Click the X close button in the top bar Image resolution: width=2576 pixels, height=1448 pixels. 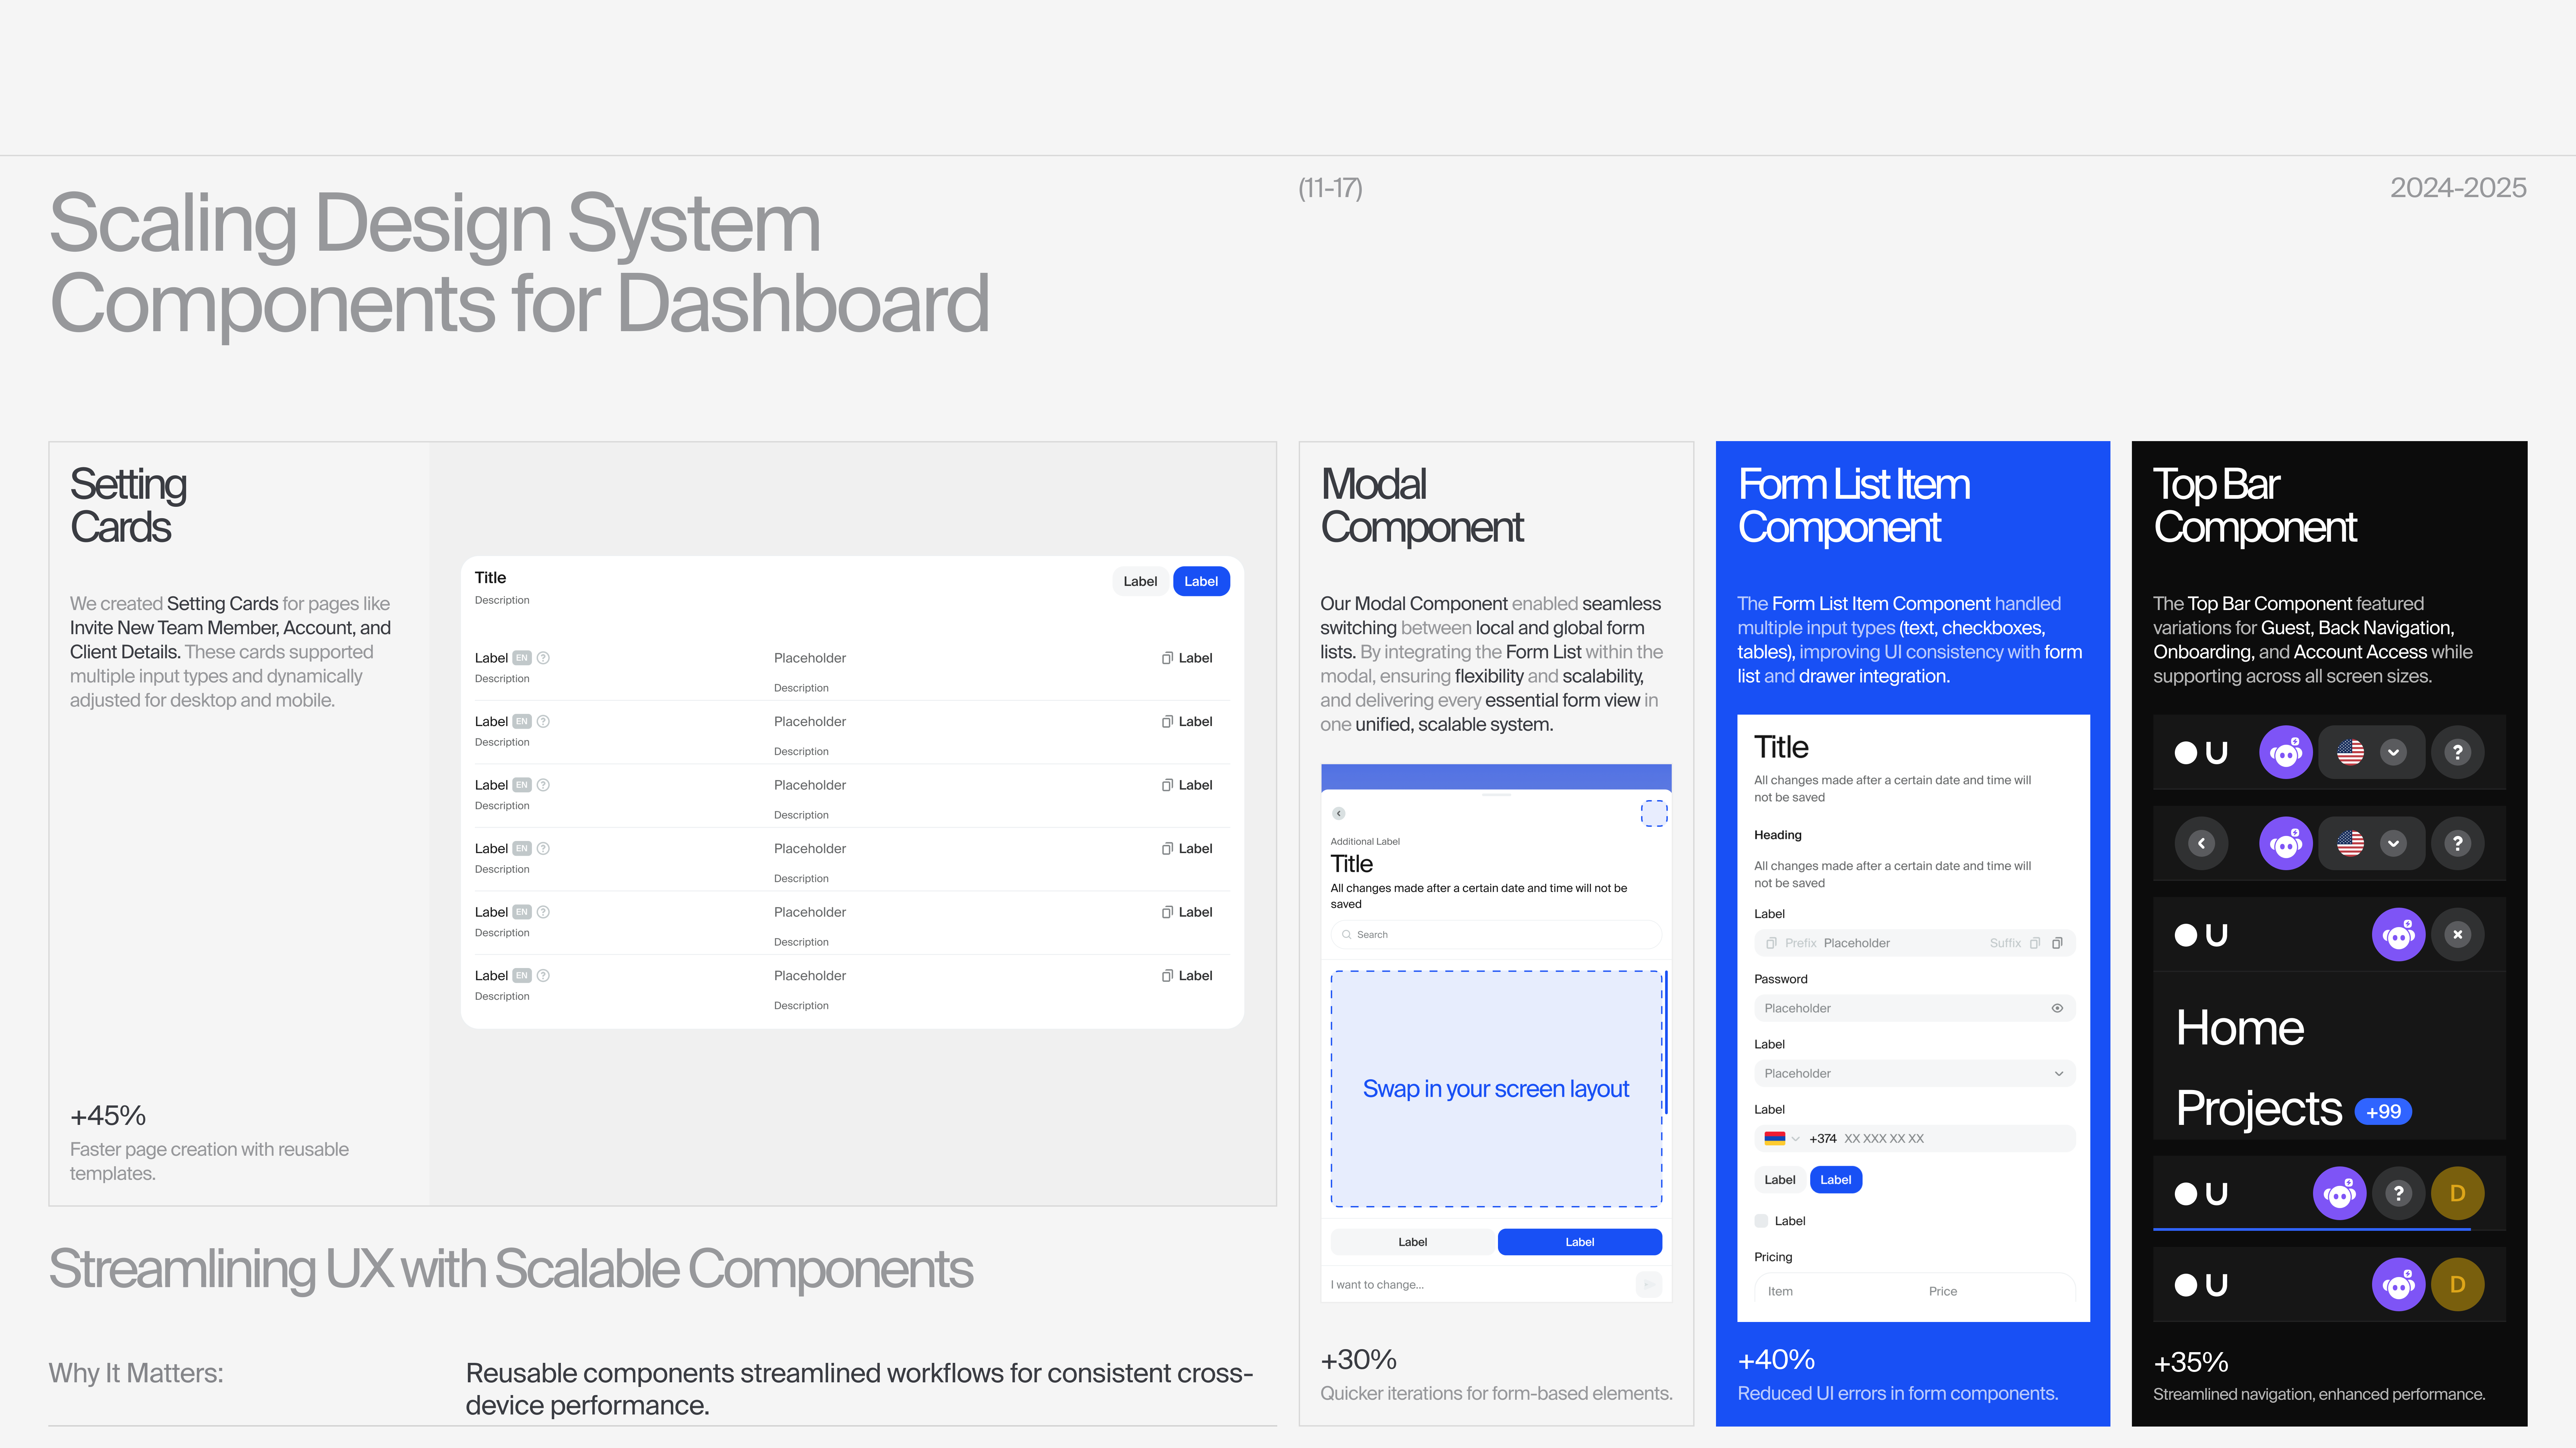2458,934
